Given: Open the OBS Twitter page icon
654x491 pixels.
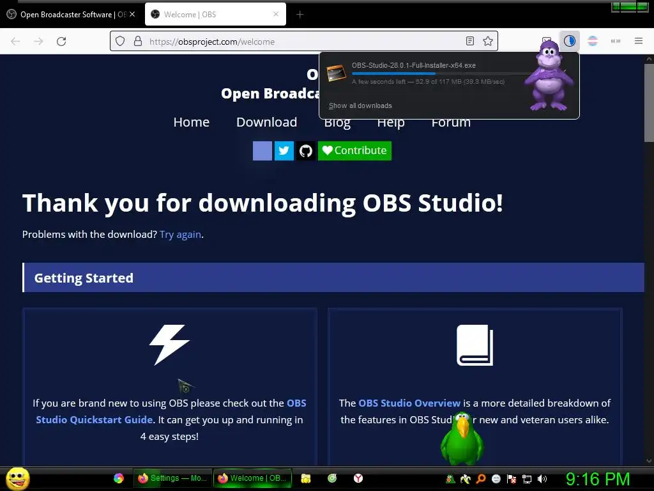Looking at the screenshot, I should pos(284,151).
